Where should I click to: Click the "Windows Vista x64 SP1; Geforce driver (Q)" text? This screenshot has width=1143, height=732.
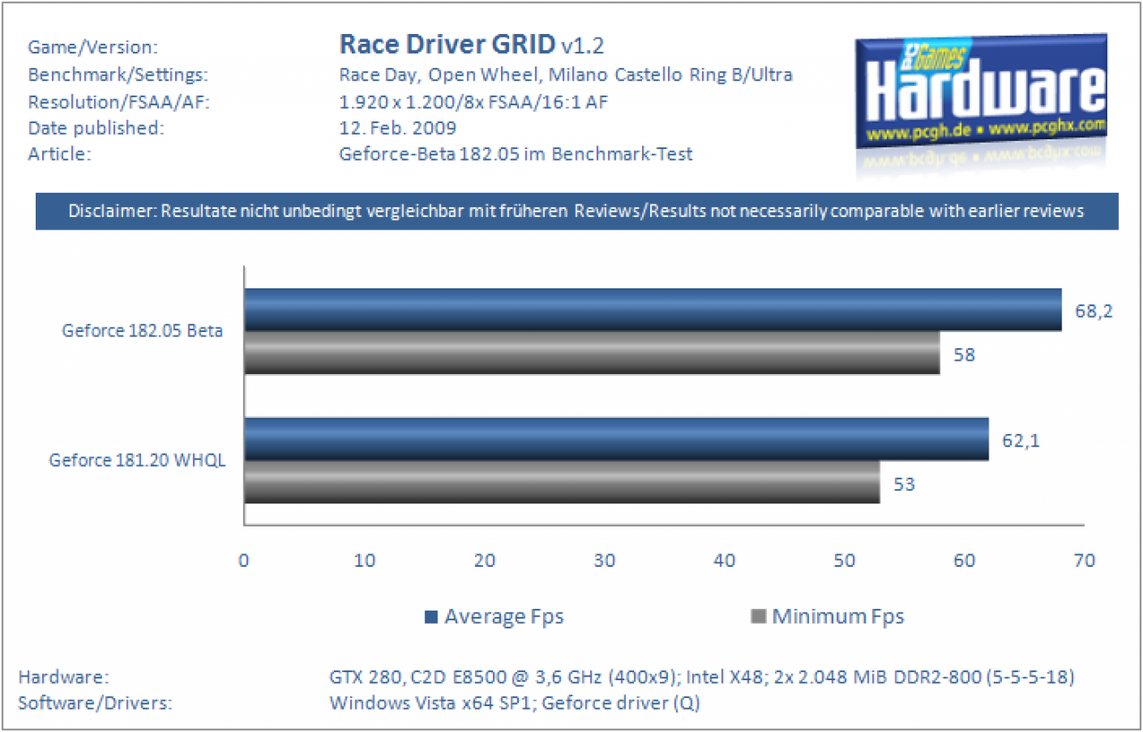514,703
